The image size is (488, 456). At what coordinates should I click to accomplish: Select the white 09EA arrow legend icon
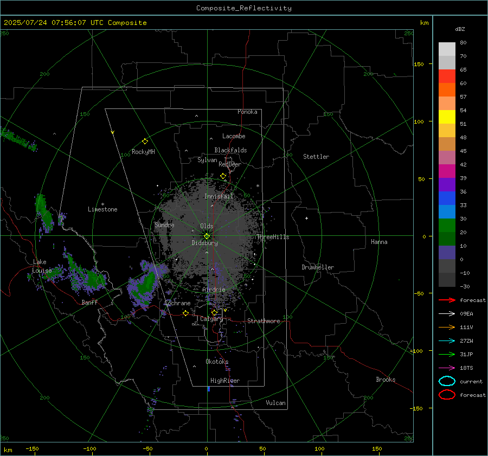click(x=447, y=313)
